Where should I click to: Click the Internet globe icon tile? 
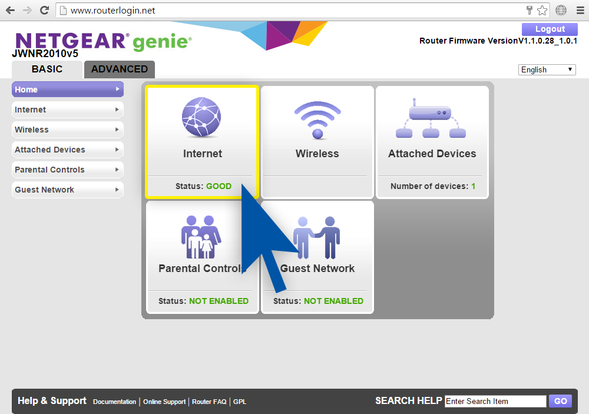point(201,117)
